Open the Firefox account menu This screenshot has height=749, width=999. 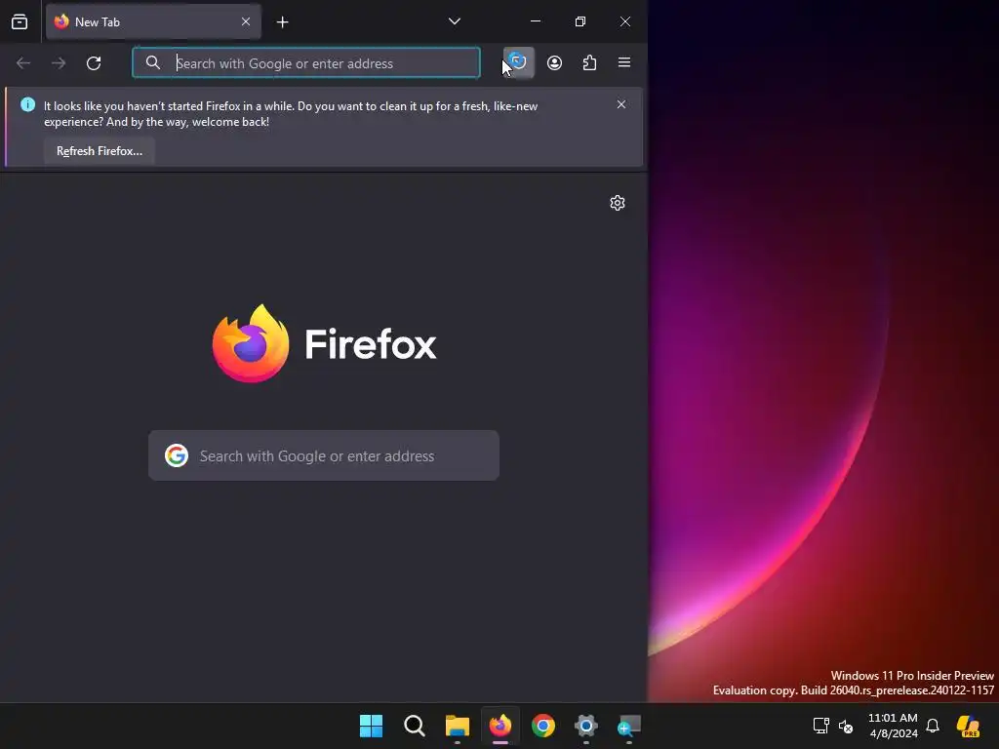(x=554, y=62)
